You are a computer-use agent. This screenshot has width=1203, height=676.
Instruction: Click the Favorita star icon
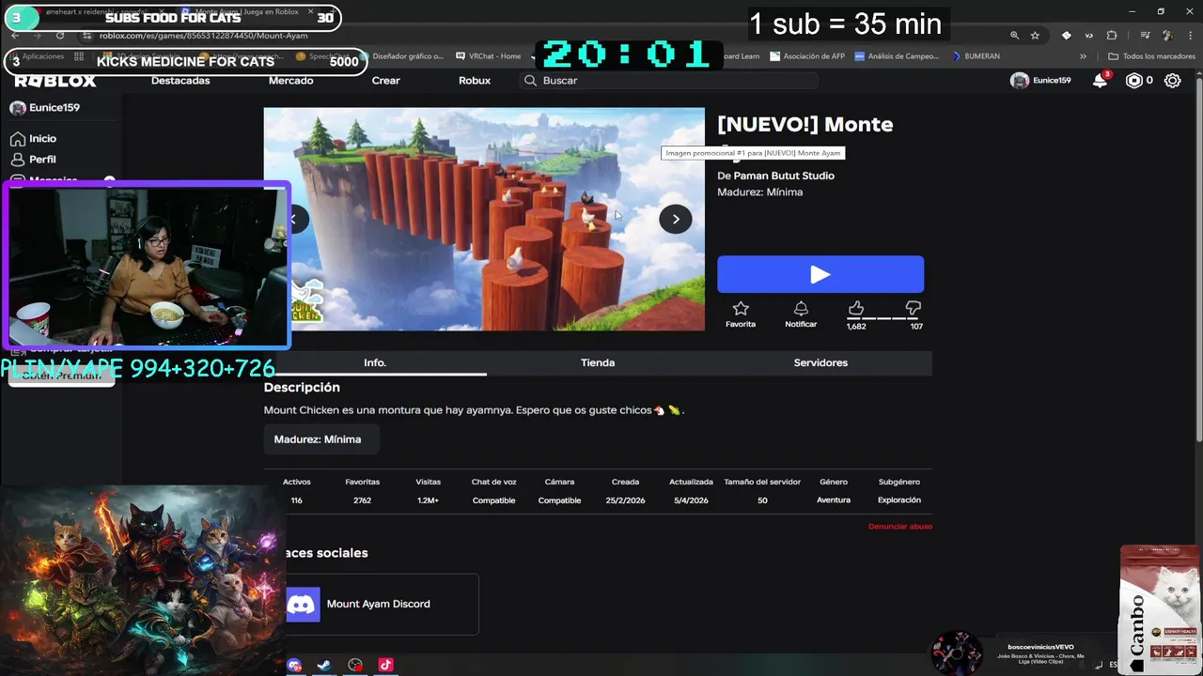click(741, 308)
